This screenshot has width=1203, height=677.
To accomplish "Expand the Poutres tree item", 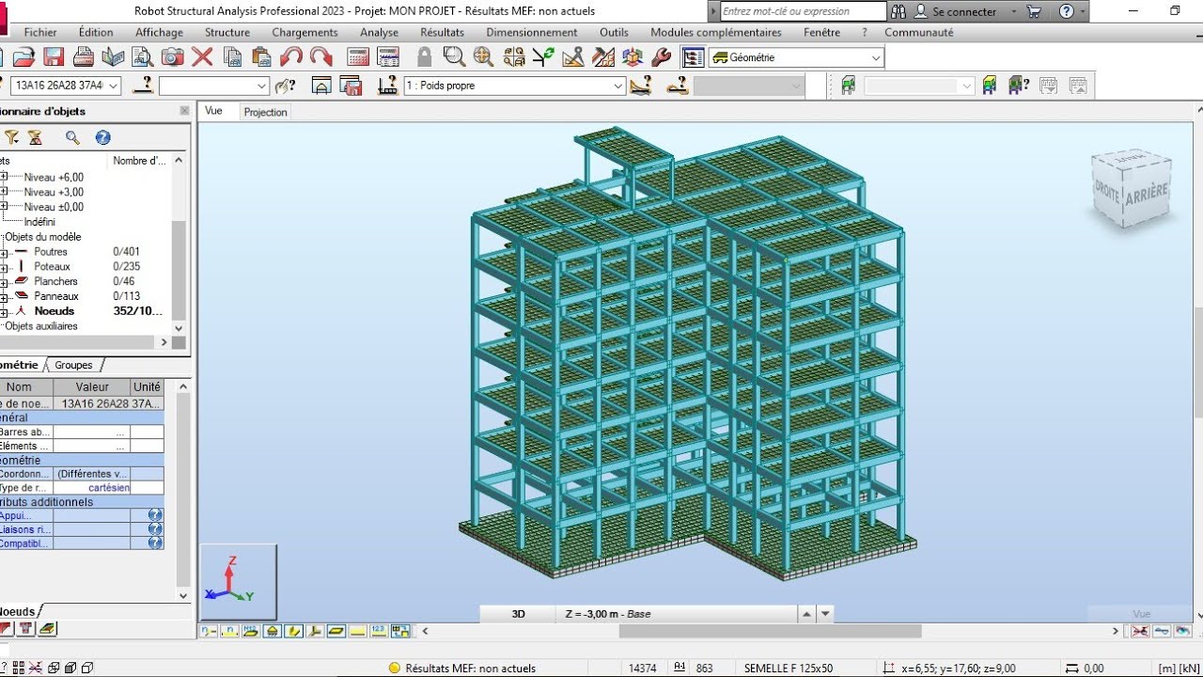I will [x=4, y=252].
